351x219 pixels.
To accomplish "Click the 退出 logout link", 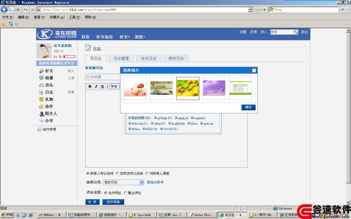I will tap(304, 32).
